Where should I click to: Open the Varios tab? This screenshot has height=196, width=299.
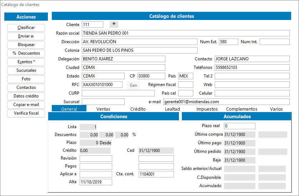coord(276,109)
